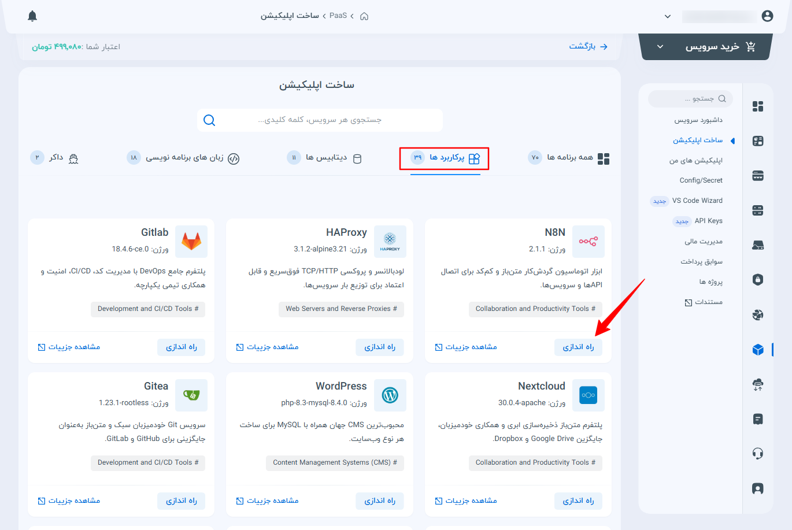Select the server rack icon in the icon rail
Image resolution: width=792 pixels, height=530 pixels.
tap(758, 210)
